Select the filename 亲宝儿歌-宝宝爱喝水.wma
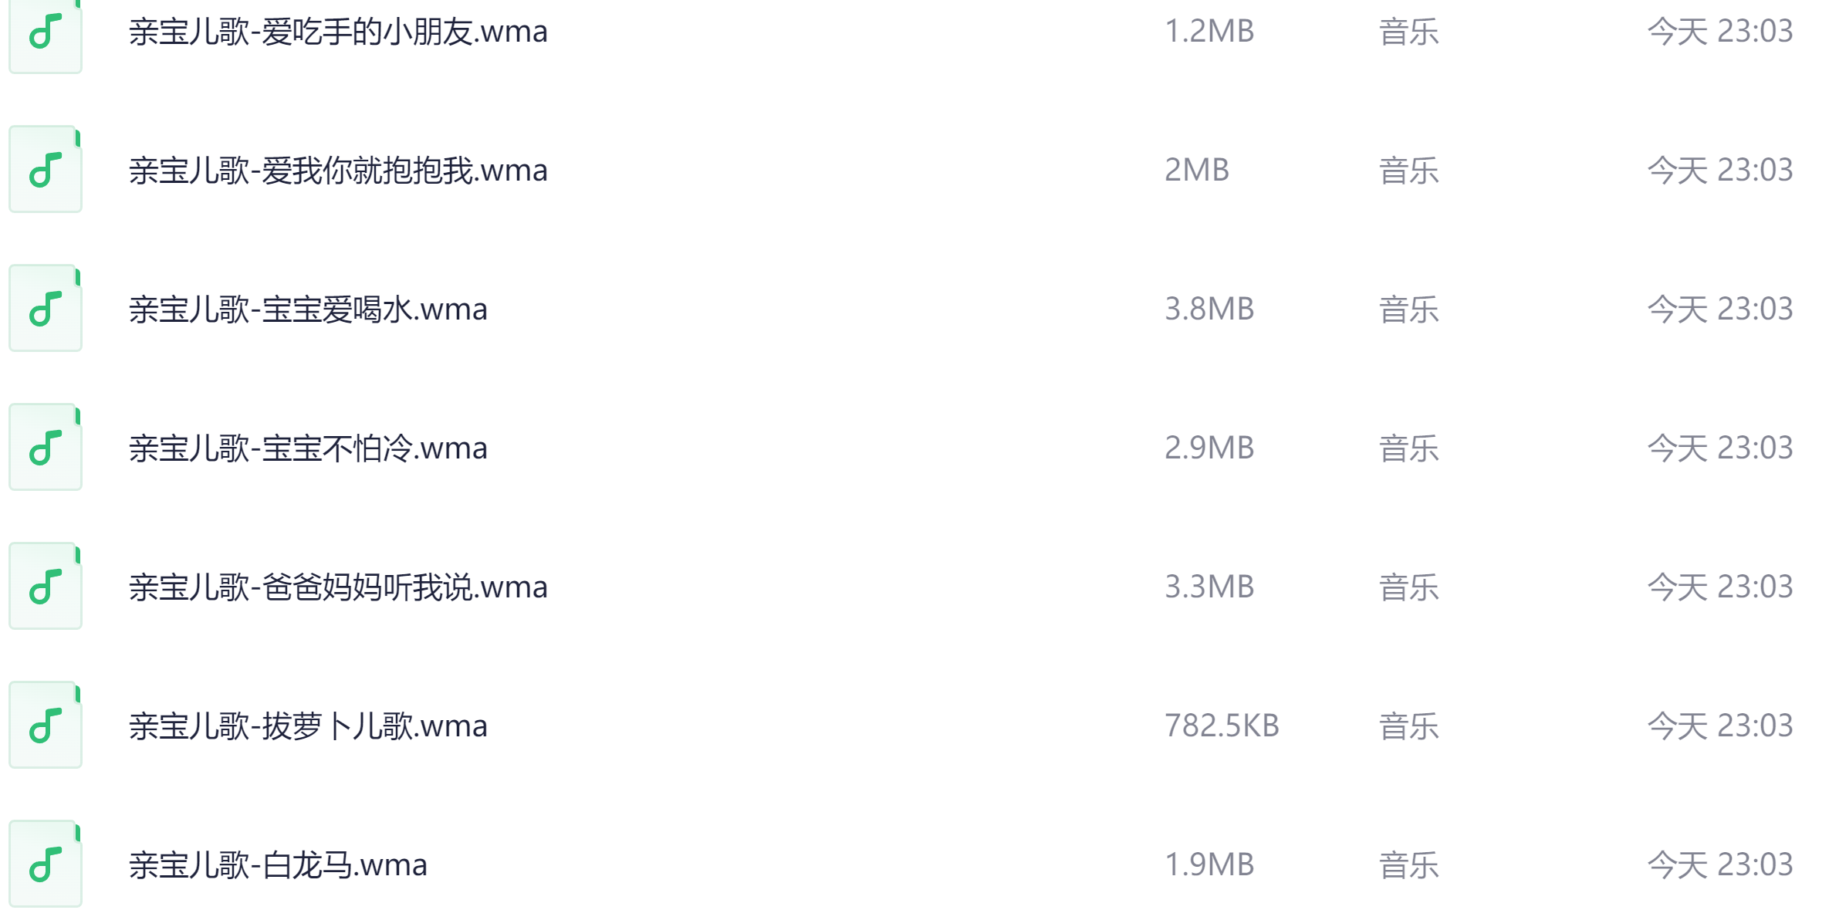The height and width of the screenshot is (910, 1829). click(x=309, y=309)
